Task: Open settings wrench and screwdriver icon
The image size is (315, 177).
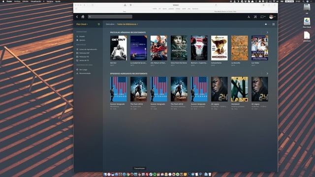Action: point(255,17)
